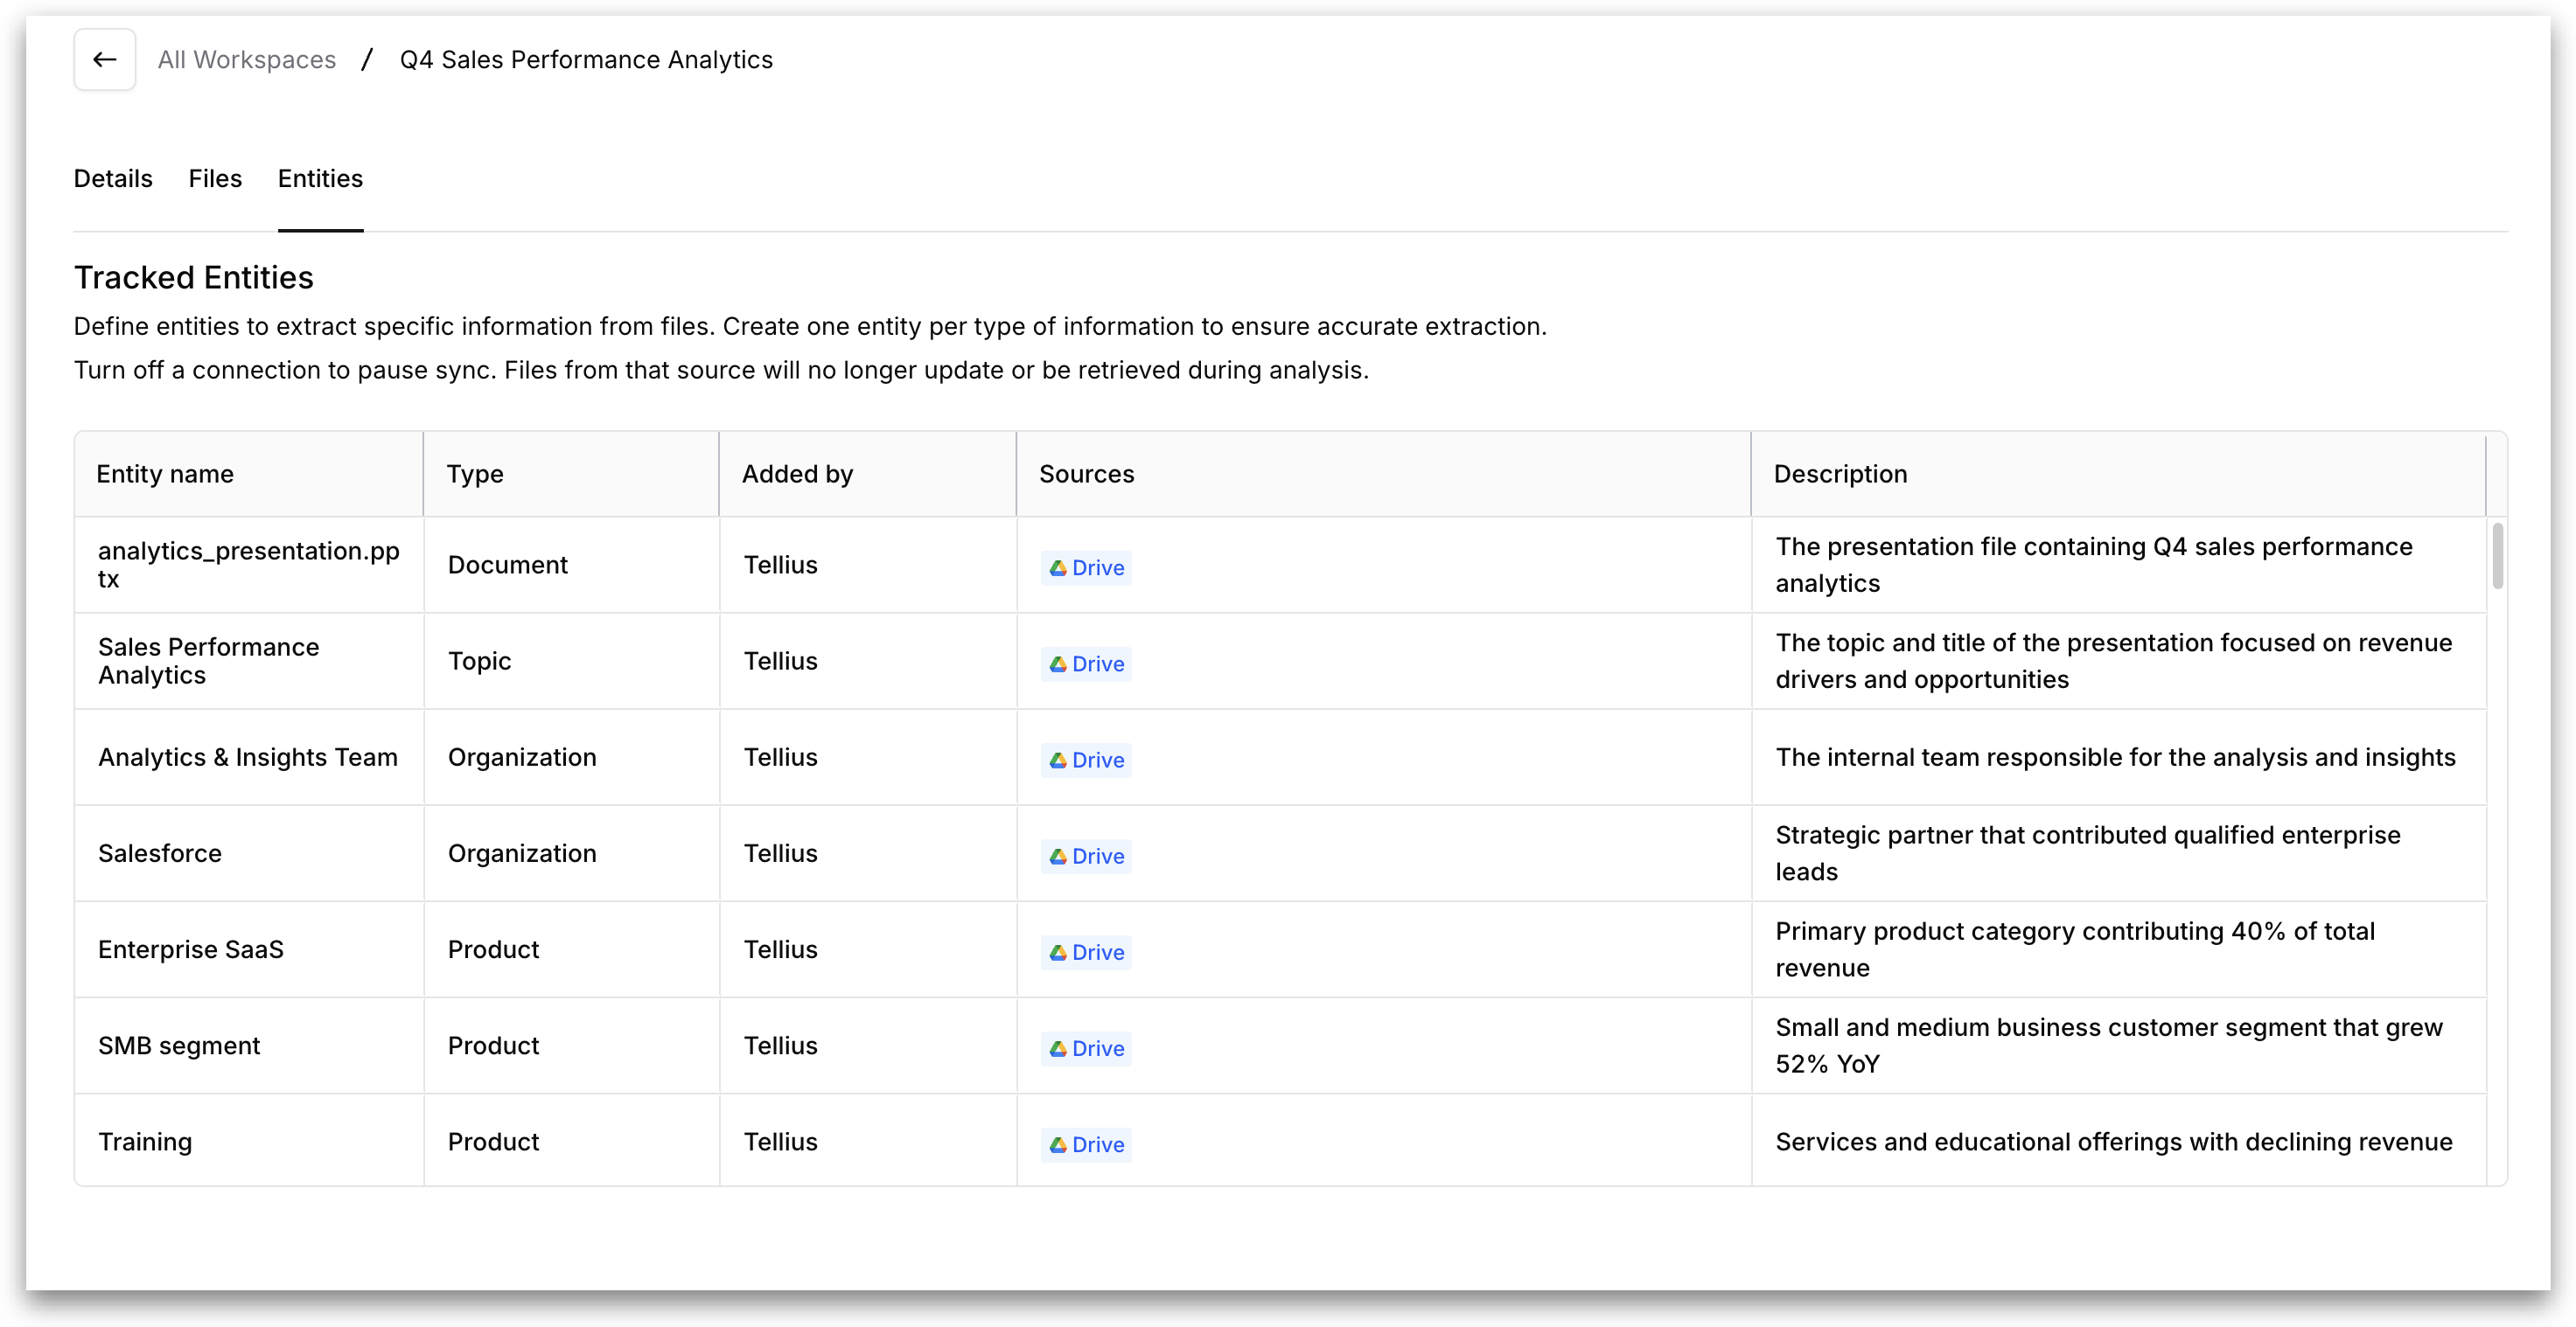Screen dimensions: 2576x1327
Task: Click Drive source badge in Salesforce row
Action: click(x=1086, y=857)
